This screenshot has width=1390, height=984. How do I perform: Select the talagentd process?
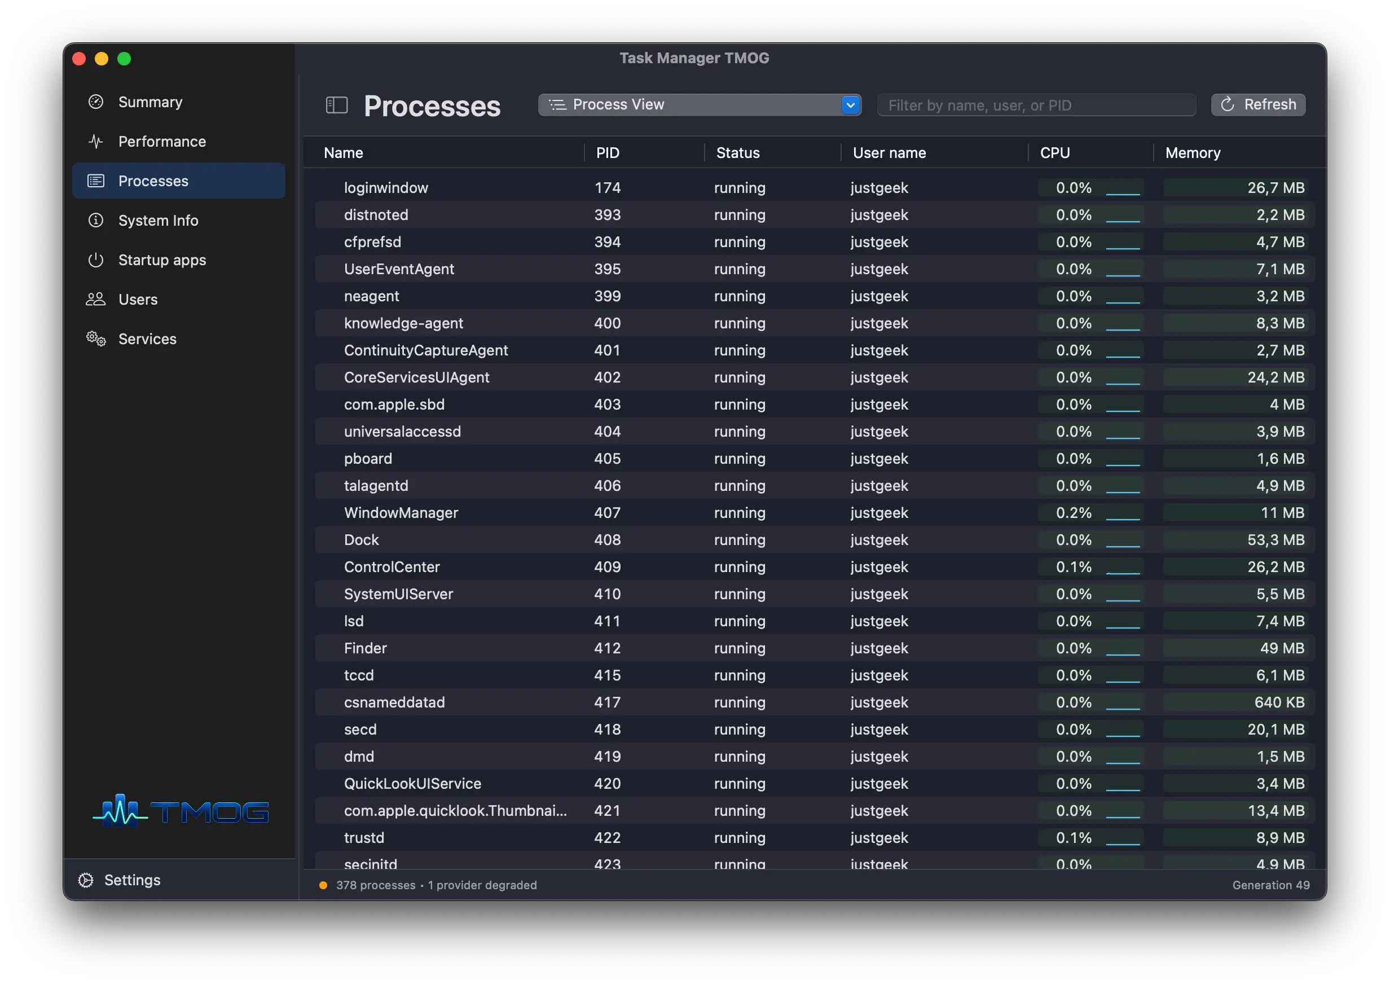815,485
